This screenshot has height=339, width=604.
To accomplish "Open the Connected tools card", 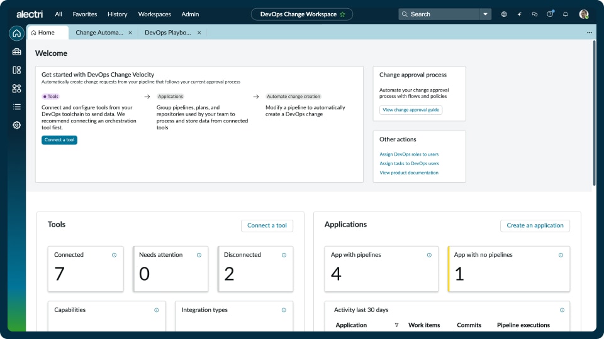I will 86,269.
